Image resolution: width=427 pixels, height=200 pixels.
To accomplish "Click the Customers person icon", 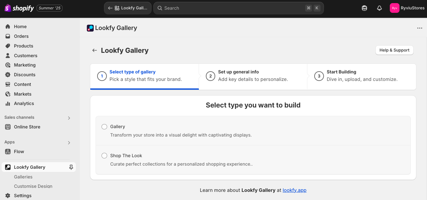I will point(8,56).
